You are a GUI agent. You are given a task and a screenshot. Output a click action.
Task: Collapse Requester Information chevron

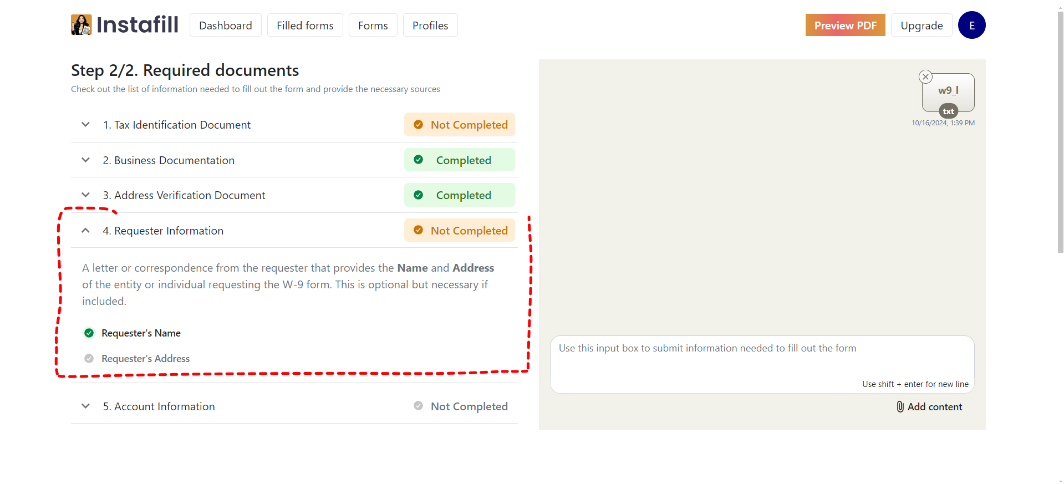click(x=85, y=231)
